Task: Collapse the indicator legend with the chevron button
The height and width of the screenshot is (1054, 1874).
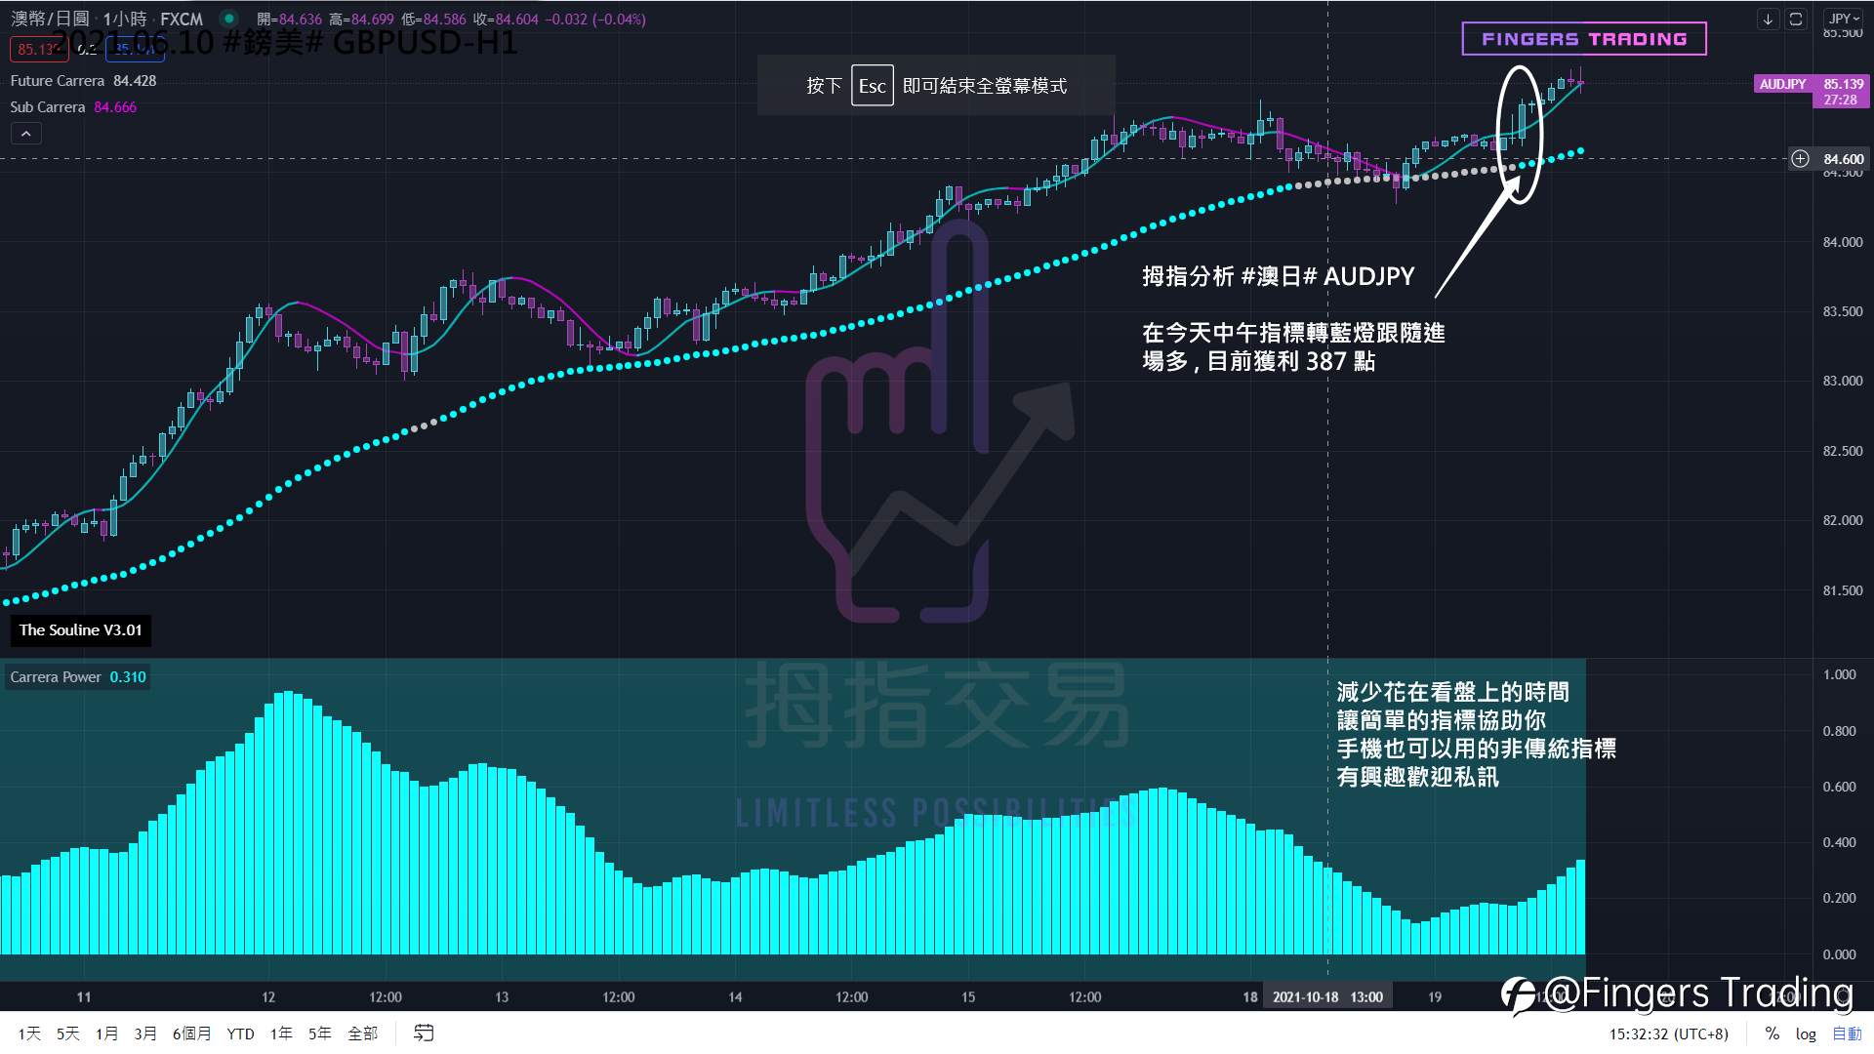Action: click(26, 134)
